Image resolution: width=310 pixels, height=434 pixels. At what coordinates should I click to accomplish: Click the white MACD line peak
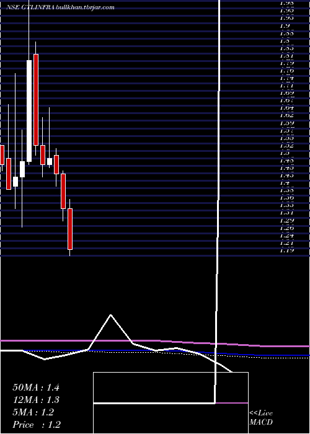tap(111, 315)
